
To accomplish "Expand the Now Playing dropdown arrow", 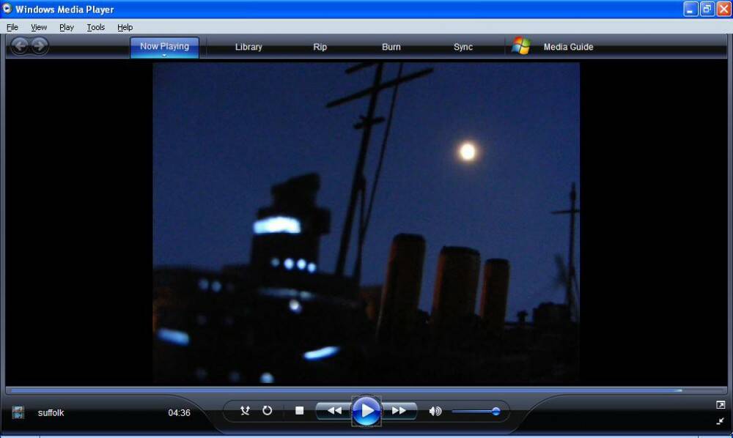I will tap(164, 56).
